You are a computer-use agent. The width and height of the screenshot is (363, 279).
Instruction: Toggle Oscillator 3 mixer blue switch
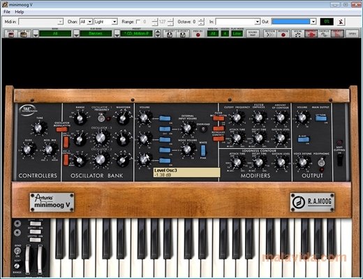pyautogui.click(x=165, y=160)
